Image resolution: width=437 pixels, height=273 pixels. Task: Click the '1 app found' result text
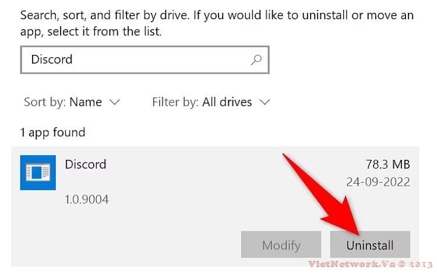tap(53, 132)
